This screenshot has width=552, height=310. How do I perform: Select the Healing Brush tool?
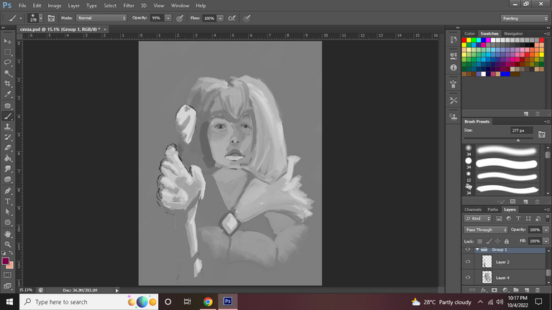tap(7, 105)
